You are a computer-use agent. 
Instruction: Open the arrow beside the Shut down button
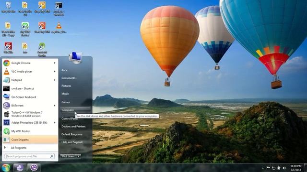(79, 156)
